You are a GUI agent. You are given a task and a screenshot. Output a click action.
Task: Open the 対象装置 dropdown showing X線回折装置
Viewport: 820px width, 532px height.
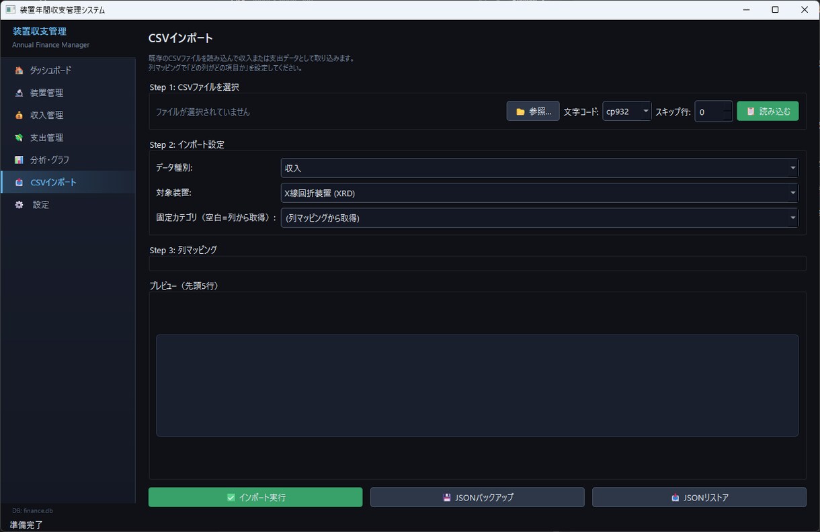pyautogui.click(x=539, y=193)
